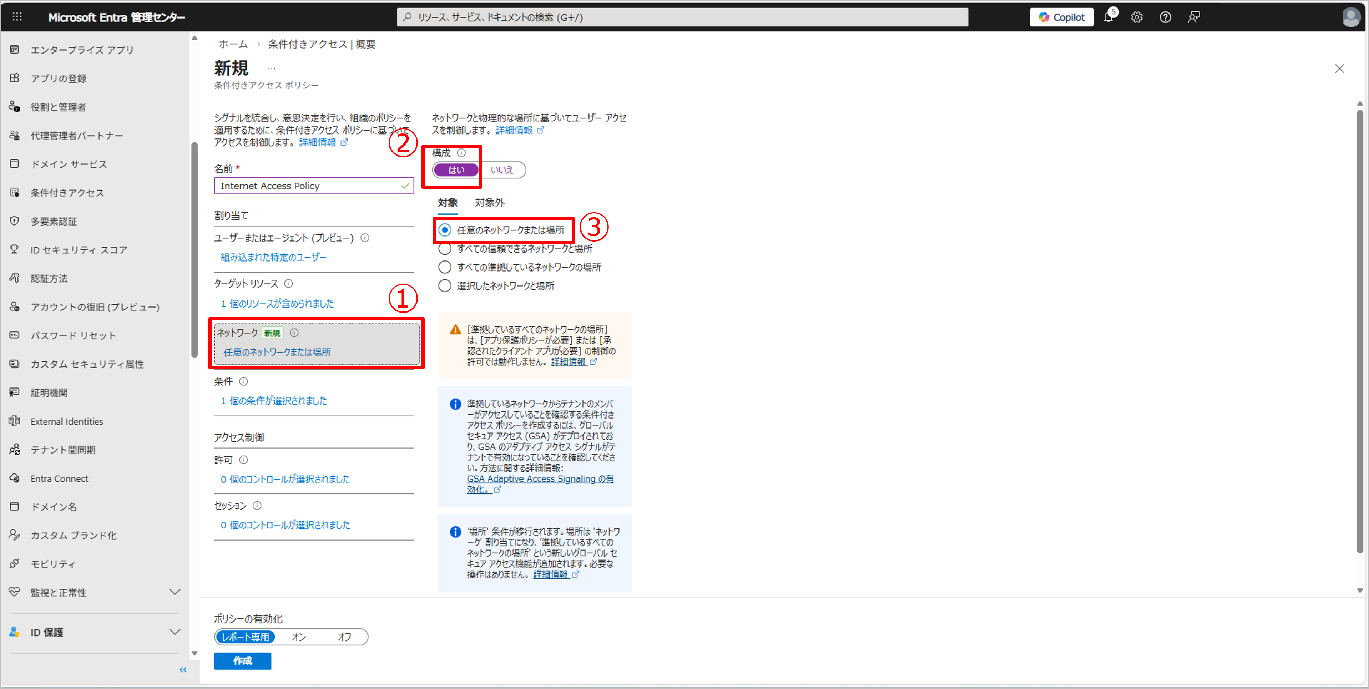This screenshot has width=1369, height=689.
Task: Switch to the 対象外 tab
Action: point(489,202)
